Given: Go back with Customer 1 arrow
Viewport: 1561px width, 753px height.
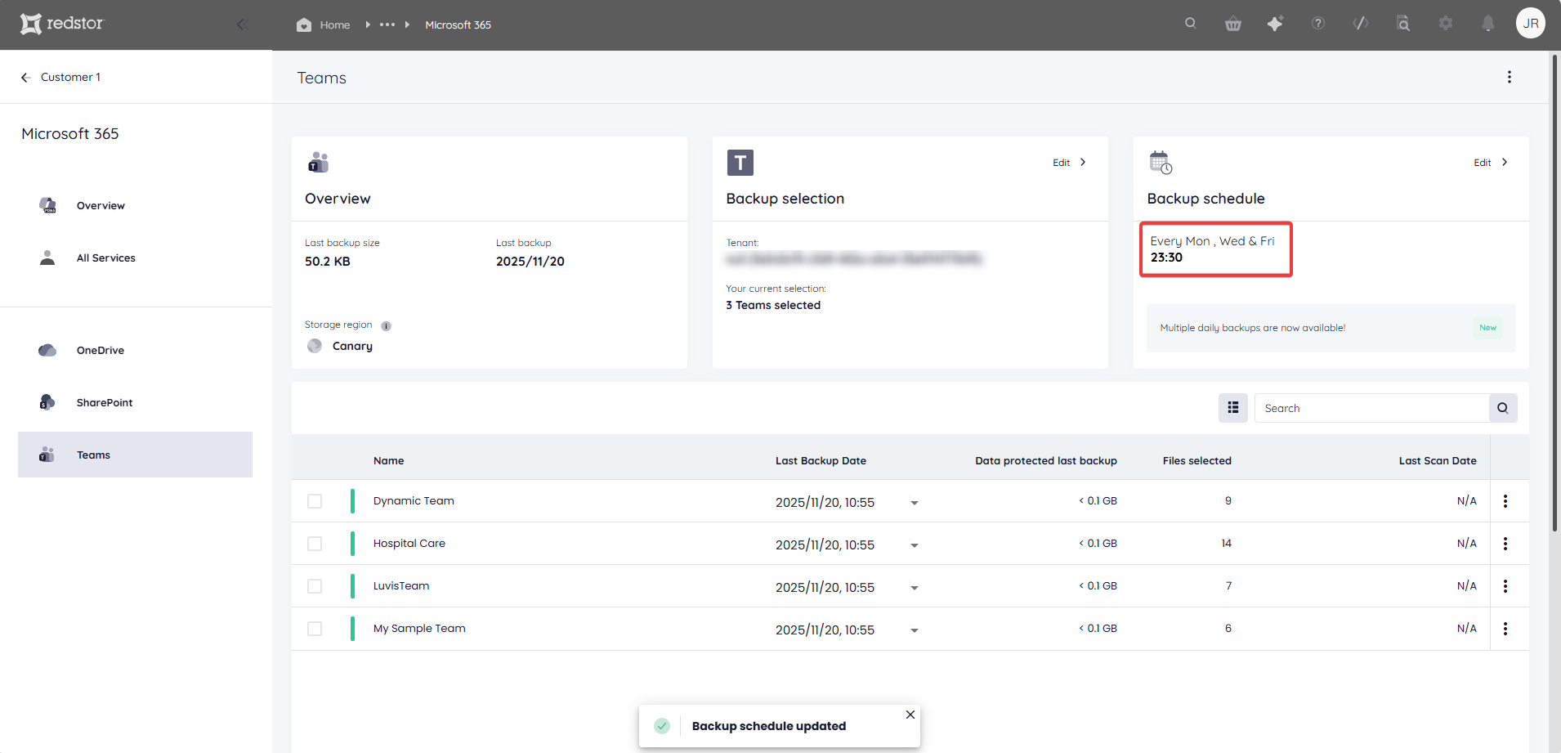Looking at the screenshot, I should (25, 77).
